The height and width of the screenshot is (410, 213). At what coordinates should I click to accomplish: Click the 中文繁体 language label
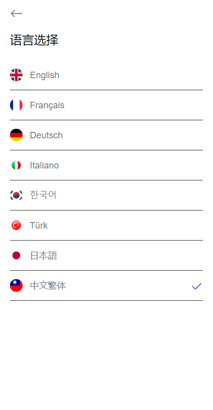[48, 286]
